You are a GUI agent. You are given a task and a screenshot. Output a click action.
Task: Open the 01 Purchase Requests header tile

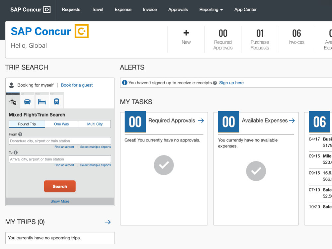click(x=260, y=40)
